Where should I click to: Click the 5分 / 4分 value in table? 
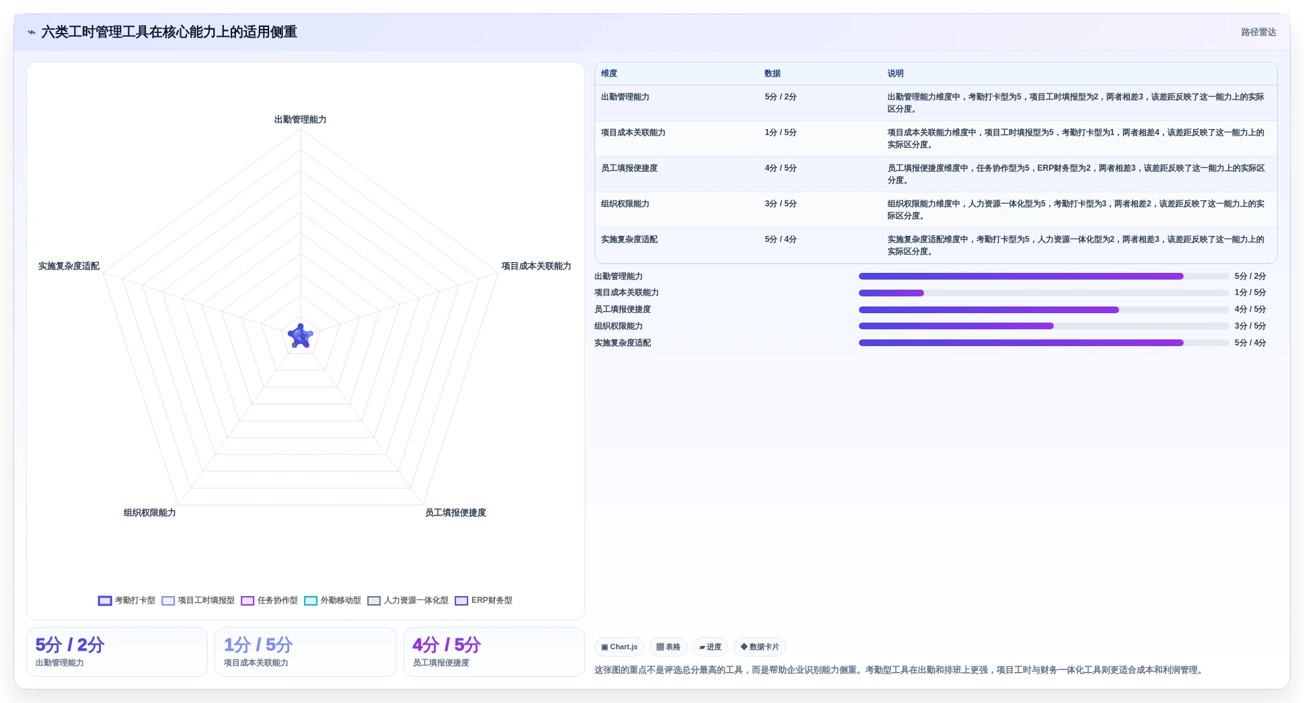click(781, 239)
